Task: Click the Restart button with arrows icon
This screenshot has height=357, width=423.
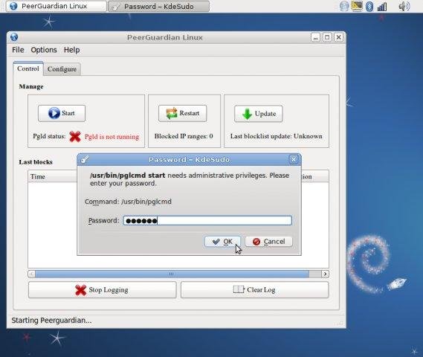Action: tap(183, 113)
